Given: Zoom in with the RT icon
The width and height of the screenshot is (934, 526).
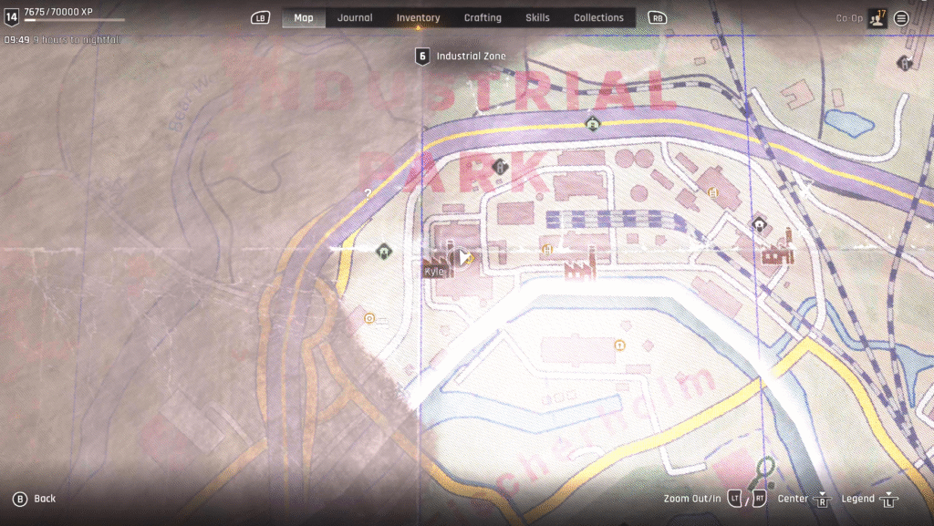Looking at the screenshot, I should (759, 499).
